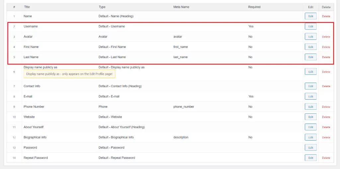Delete the Biographical Info field

pyautogui.click(x=326, y=138)
